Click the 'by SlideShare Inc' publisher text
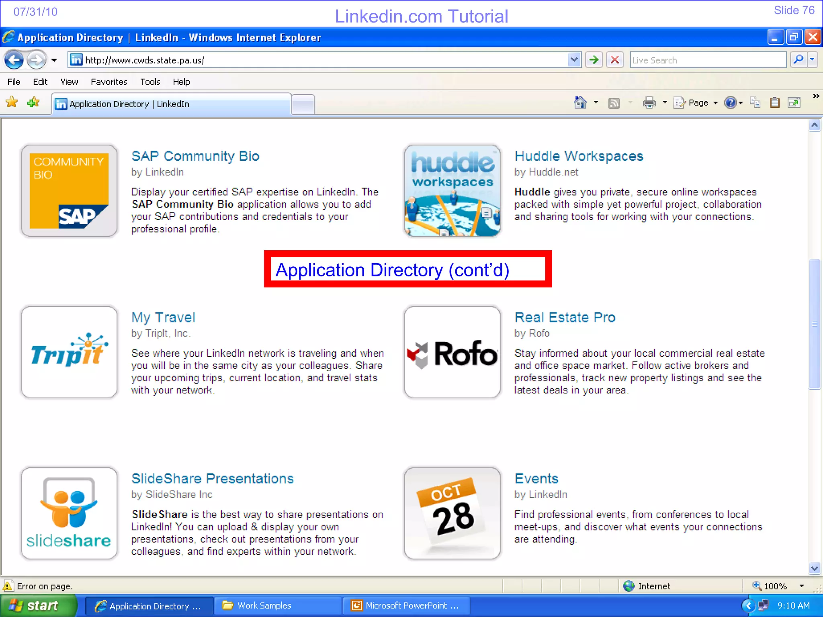This screenshot has height=617, width=823. point(172,494)
